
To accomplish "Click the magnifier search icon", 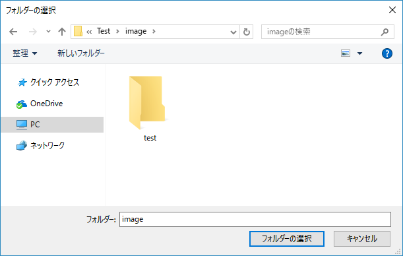I will click(x=385, y=32).
